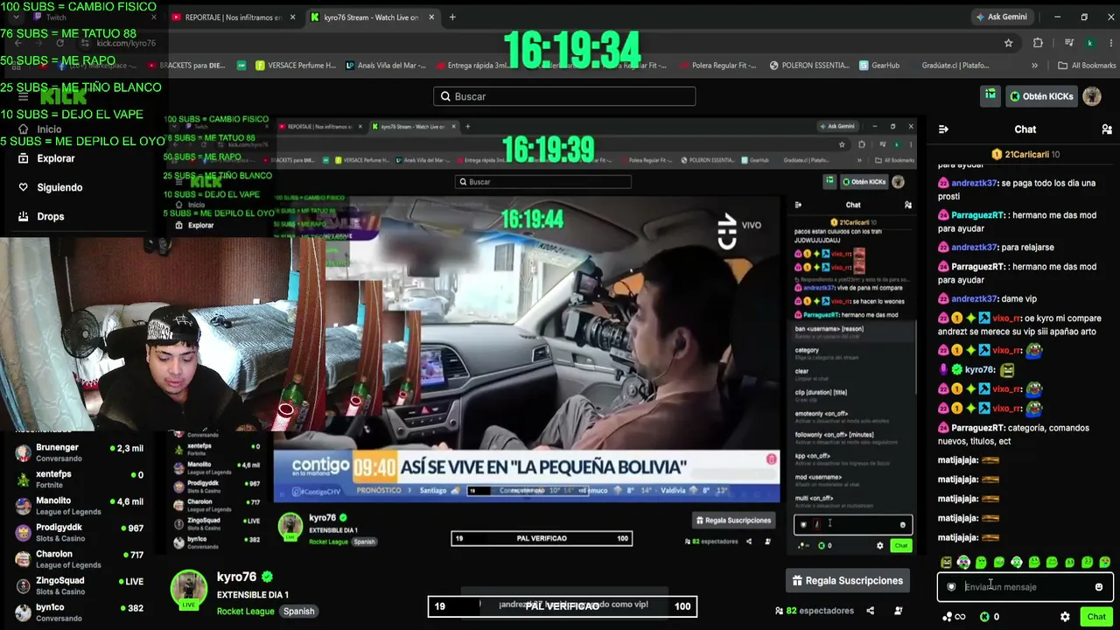Open the Chrome extensions puzzle icon
The image size is (1120, 630).
pos(1038,43)
